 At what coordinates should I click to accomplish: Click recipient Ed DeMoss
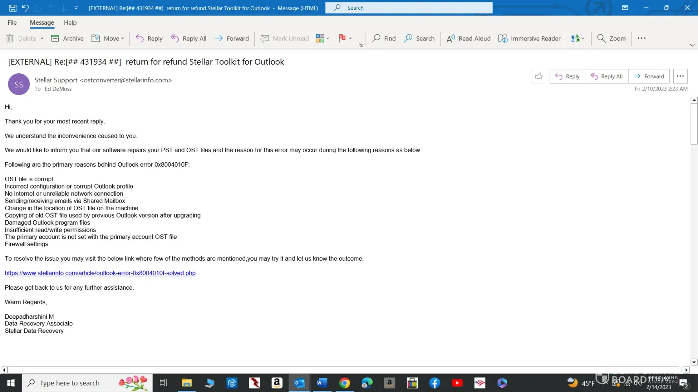pos(58,89)
